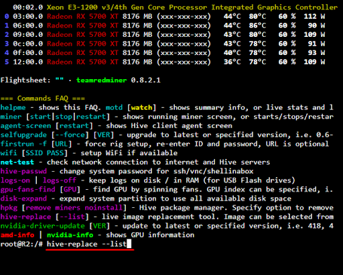Image resolution: width=343 pixels, height=275 pixels.
Task: Select the agent-screen command text
Action: coord(25,125)
